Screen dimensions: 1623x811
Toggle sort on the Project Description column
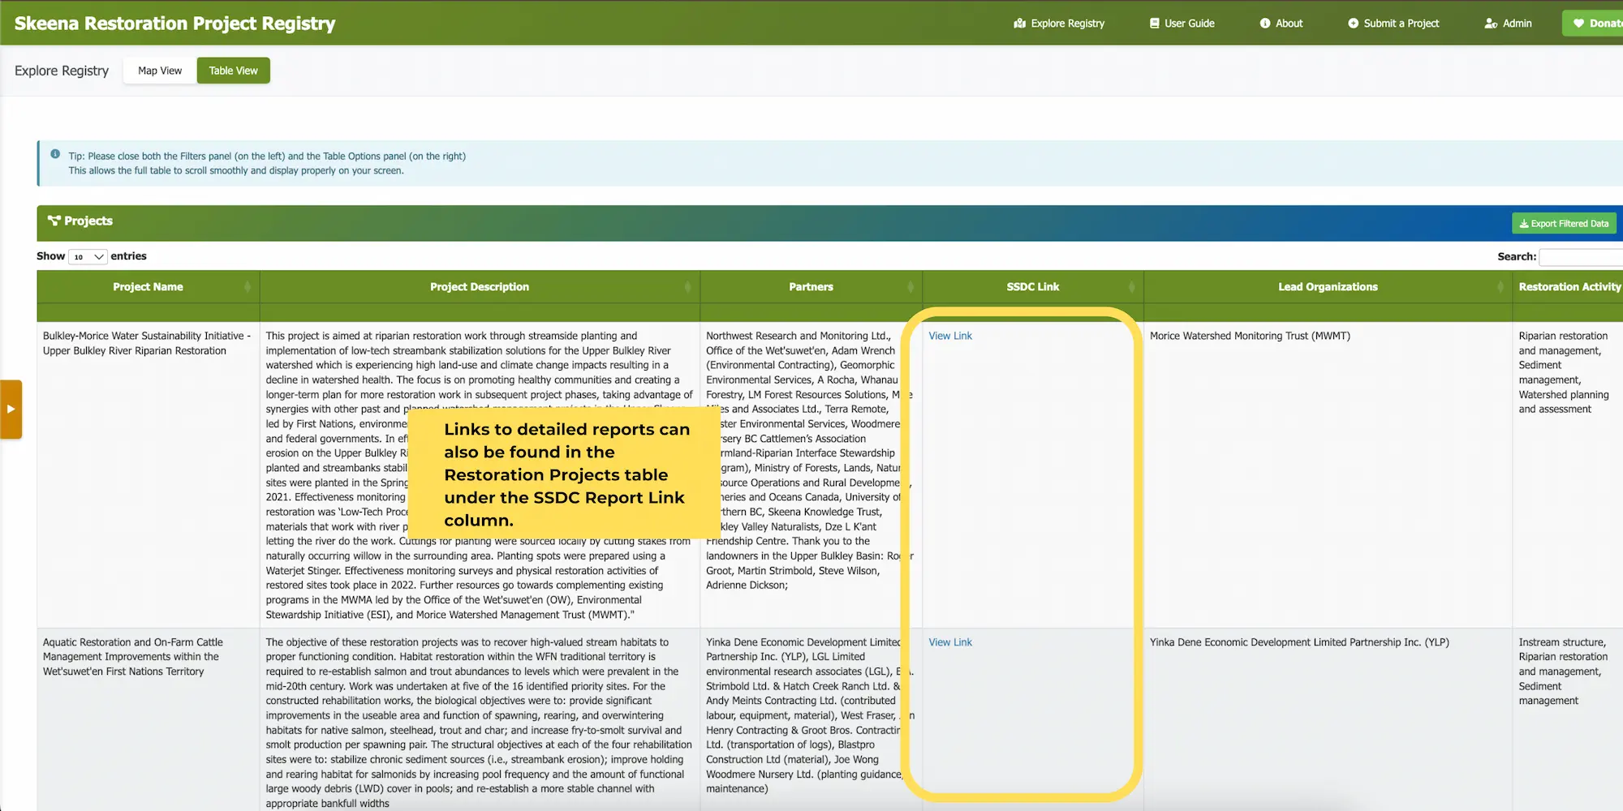pyautogui.click(x=688, y=286)
